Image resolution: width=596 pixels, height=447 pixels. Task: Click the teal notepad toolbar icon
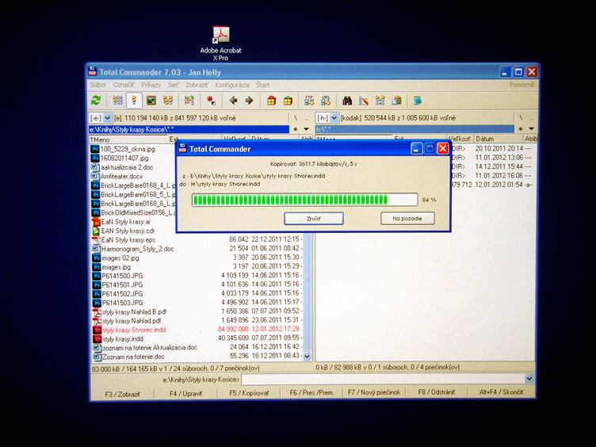tap(418, 101)
